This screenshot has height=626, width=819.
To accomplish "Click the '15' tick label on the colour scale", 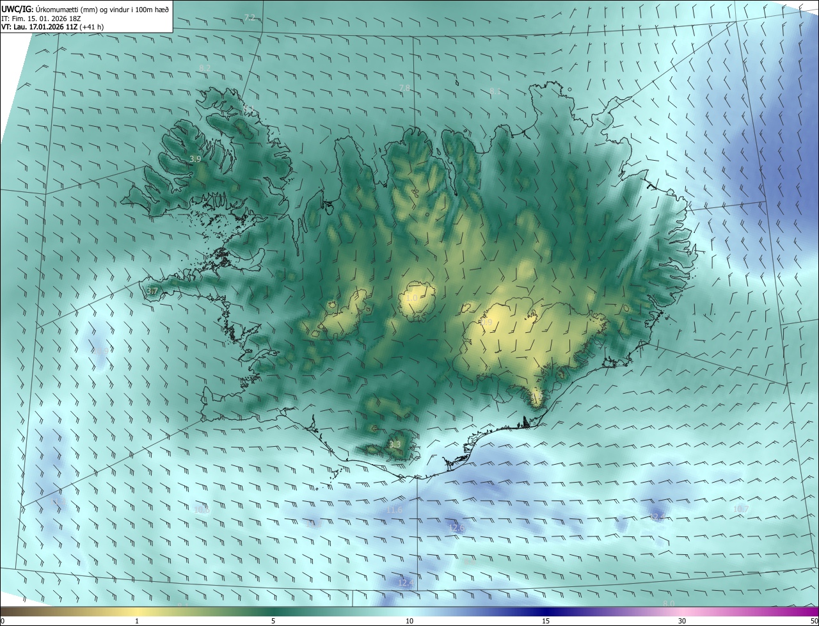I will pos(546,621).
